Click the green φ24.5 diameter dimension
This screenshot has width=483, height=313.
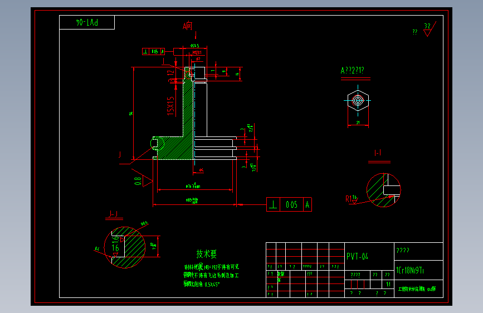[194, 46]
